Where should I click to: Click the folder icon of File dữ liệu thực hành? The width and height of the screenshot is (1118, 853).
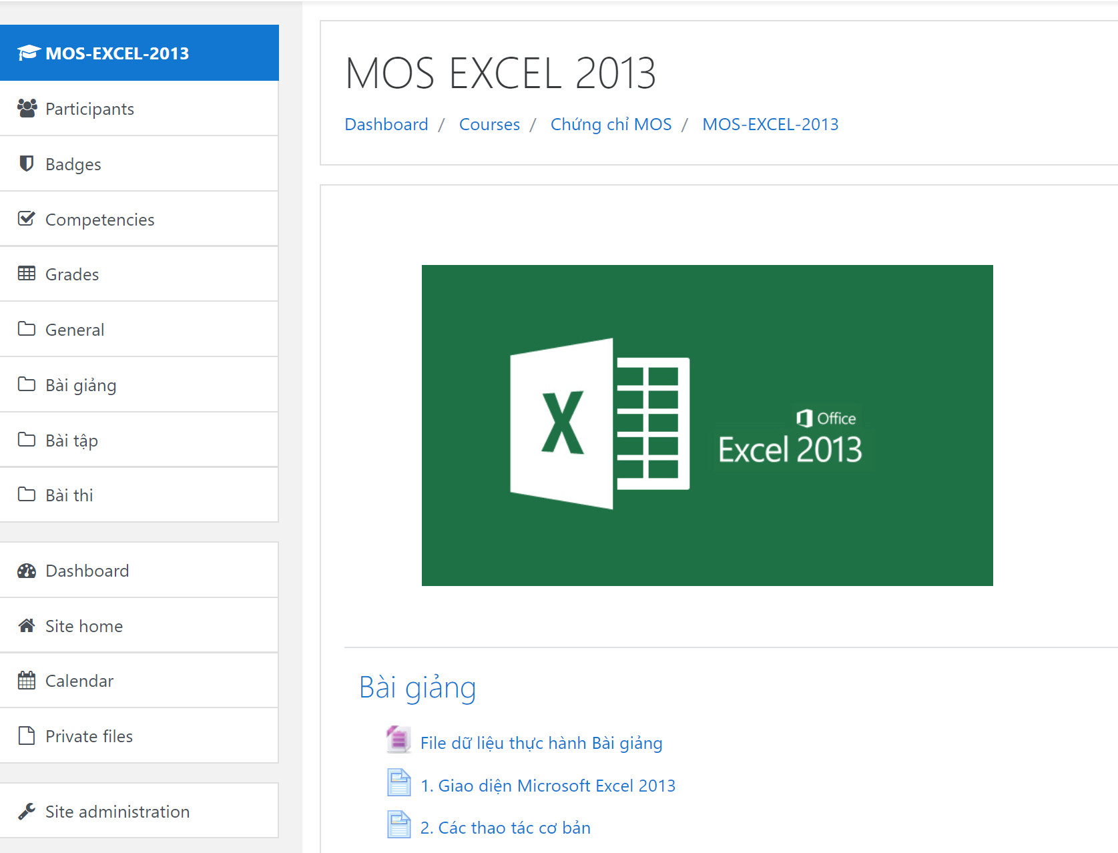pos(398,740)
